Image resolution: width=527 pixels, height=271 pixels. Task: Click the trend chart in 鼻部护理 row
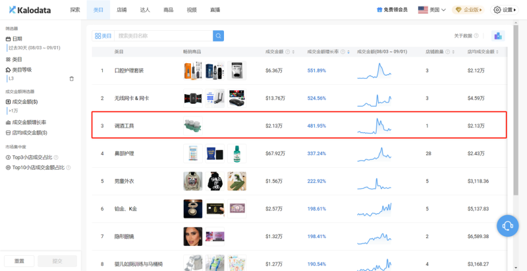coord(374,155)
